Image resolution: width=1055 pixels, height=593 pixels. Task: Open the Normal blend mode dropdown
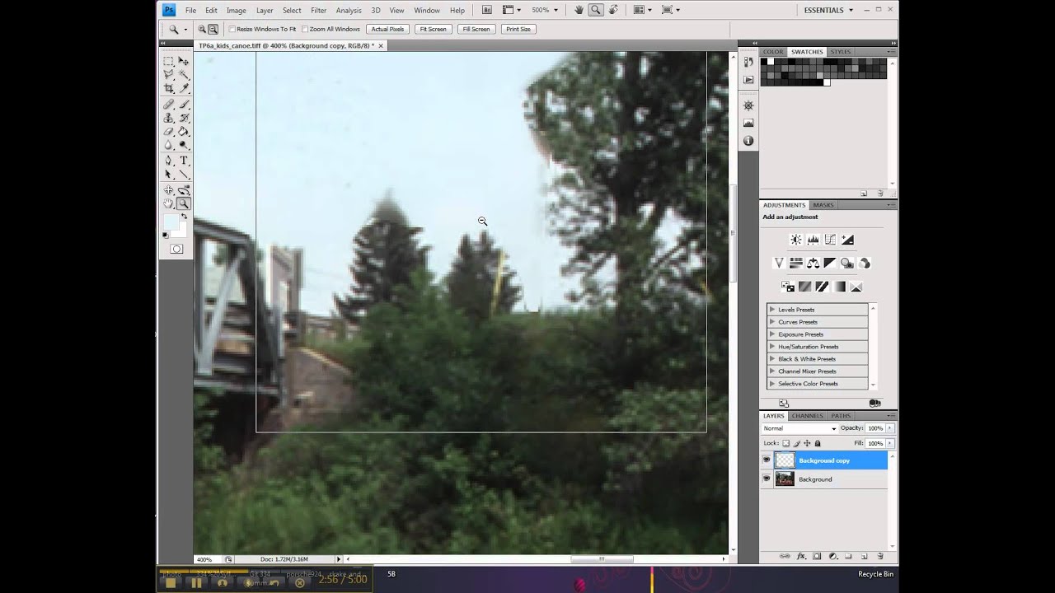tap(799, 428)
